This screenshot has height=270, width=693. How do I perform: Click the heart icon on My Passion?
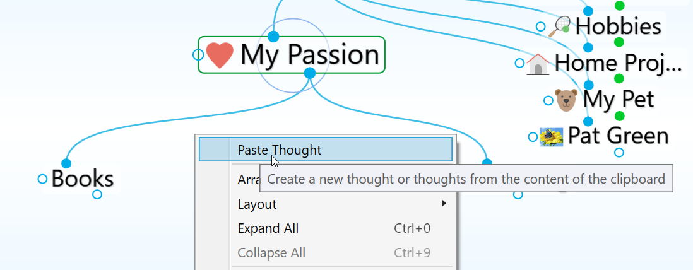tap(220, 55)
